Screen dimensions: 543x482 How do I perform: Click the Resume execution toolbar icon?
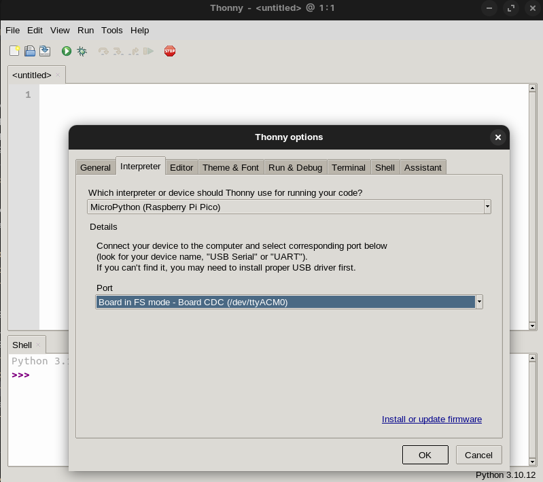tap(149, 51)
